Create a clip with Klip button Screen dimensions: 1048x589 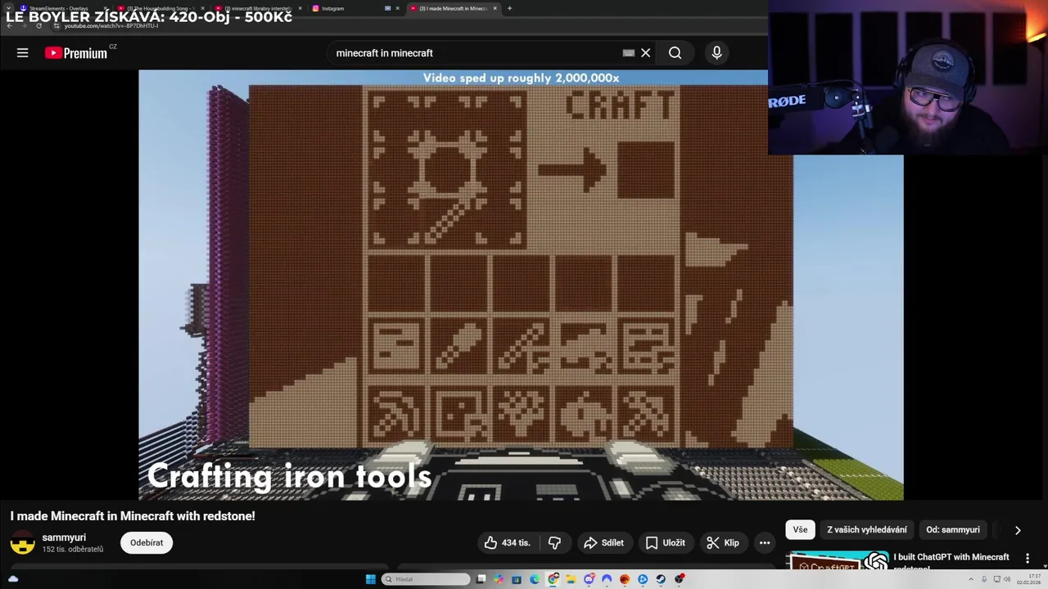723,542
